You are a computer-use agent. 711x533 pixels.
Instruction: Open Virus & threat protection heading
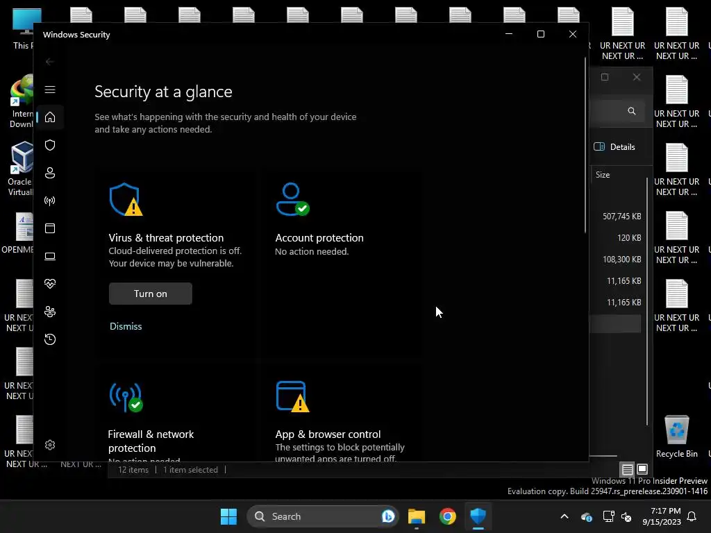(x=166, y=238)
